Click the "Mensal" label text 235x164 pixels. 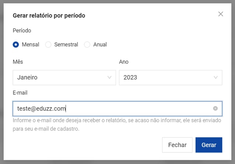tap(31, 45)
